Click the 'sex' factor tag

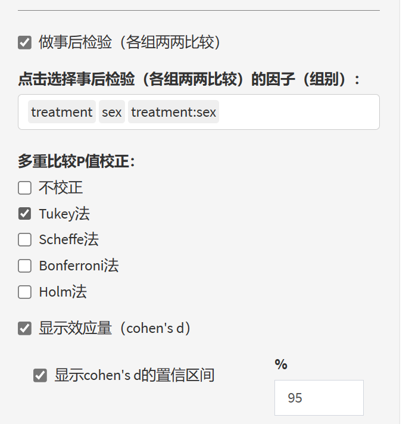(x=112, y=112)
